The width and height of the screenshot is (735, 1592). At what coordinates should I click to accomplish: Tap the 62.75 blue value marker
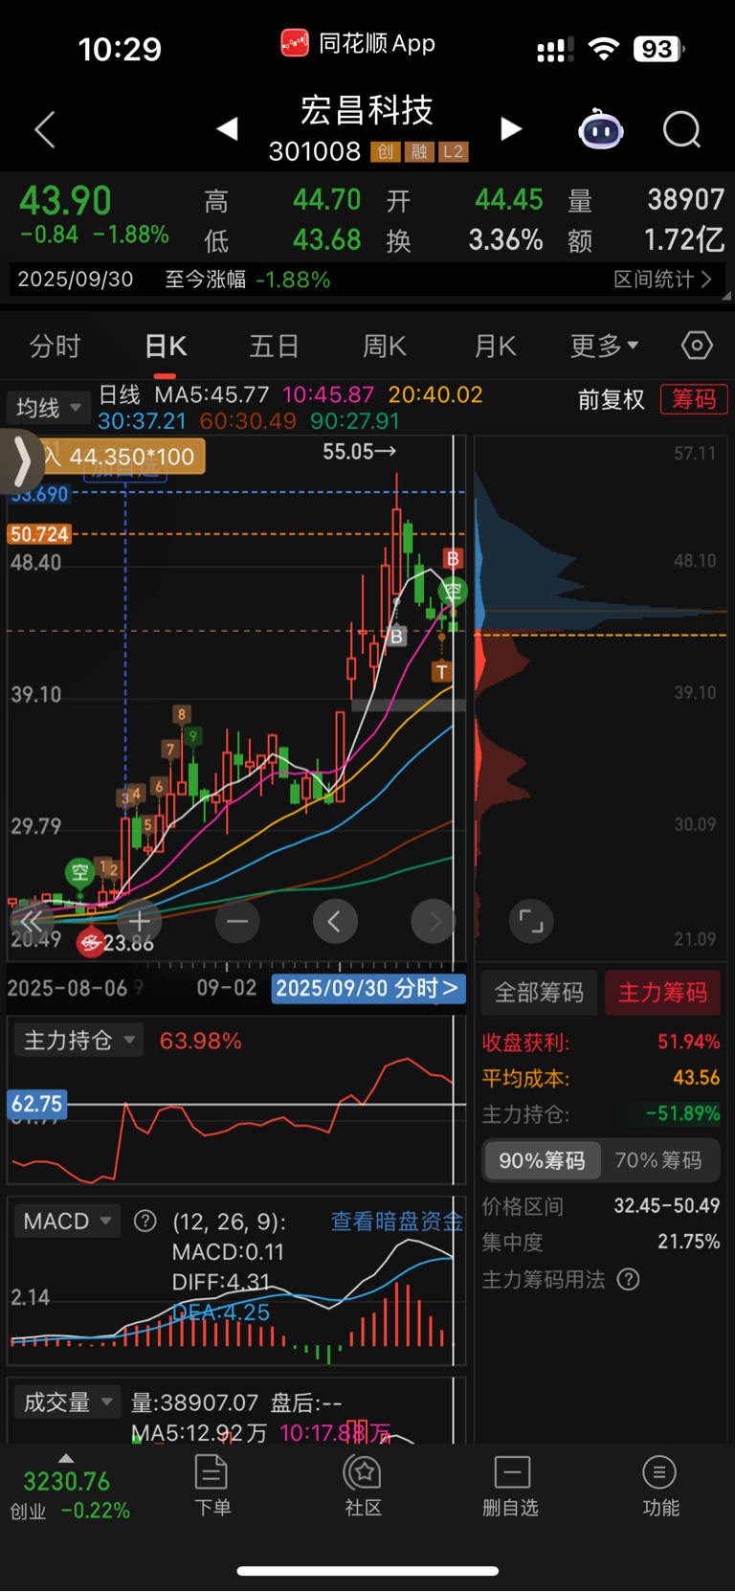[36, 1104]
